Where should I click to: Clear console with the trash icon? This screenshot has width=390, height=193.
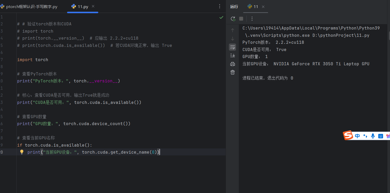point(233,72)
